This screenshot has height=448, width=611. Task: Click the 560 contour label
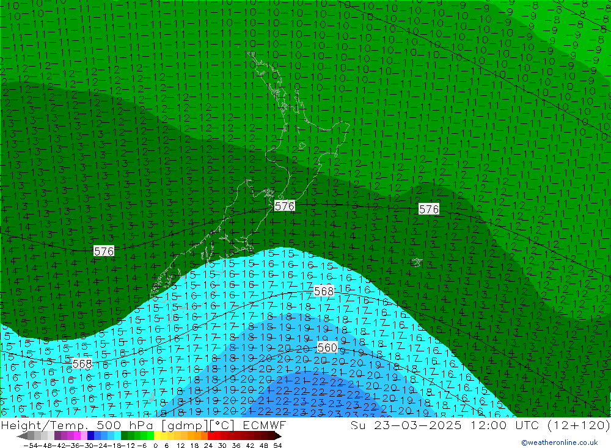(x=327, y=347)
